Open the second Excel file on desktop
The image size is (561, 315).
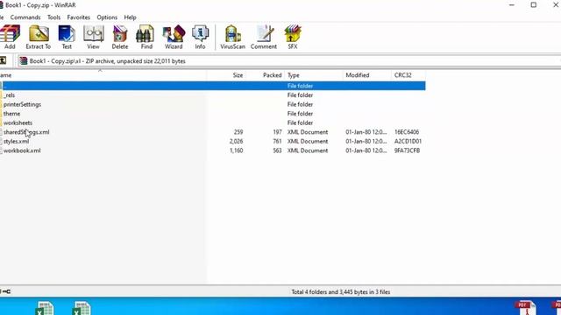point(82,308)
